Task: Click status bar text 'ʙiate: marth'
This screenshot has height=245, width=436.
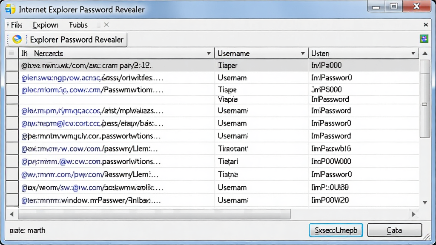Action: 28,231
